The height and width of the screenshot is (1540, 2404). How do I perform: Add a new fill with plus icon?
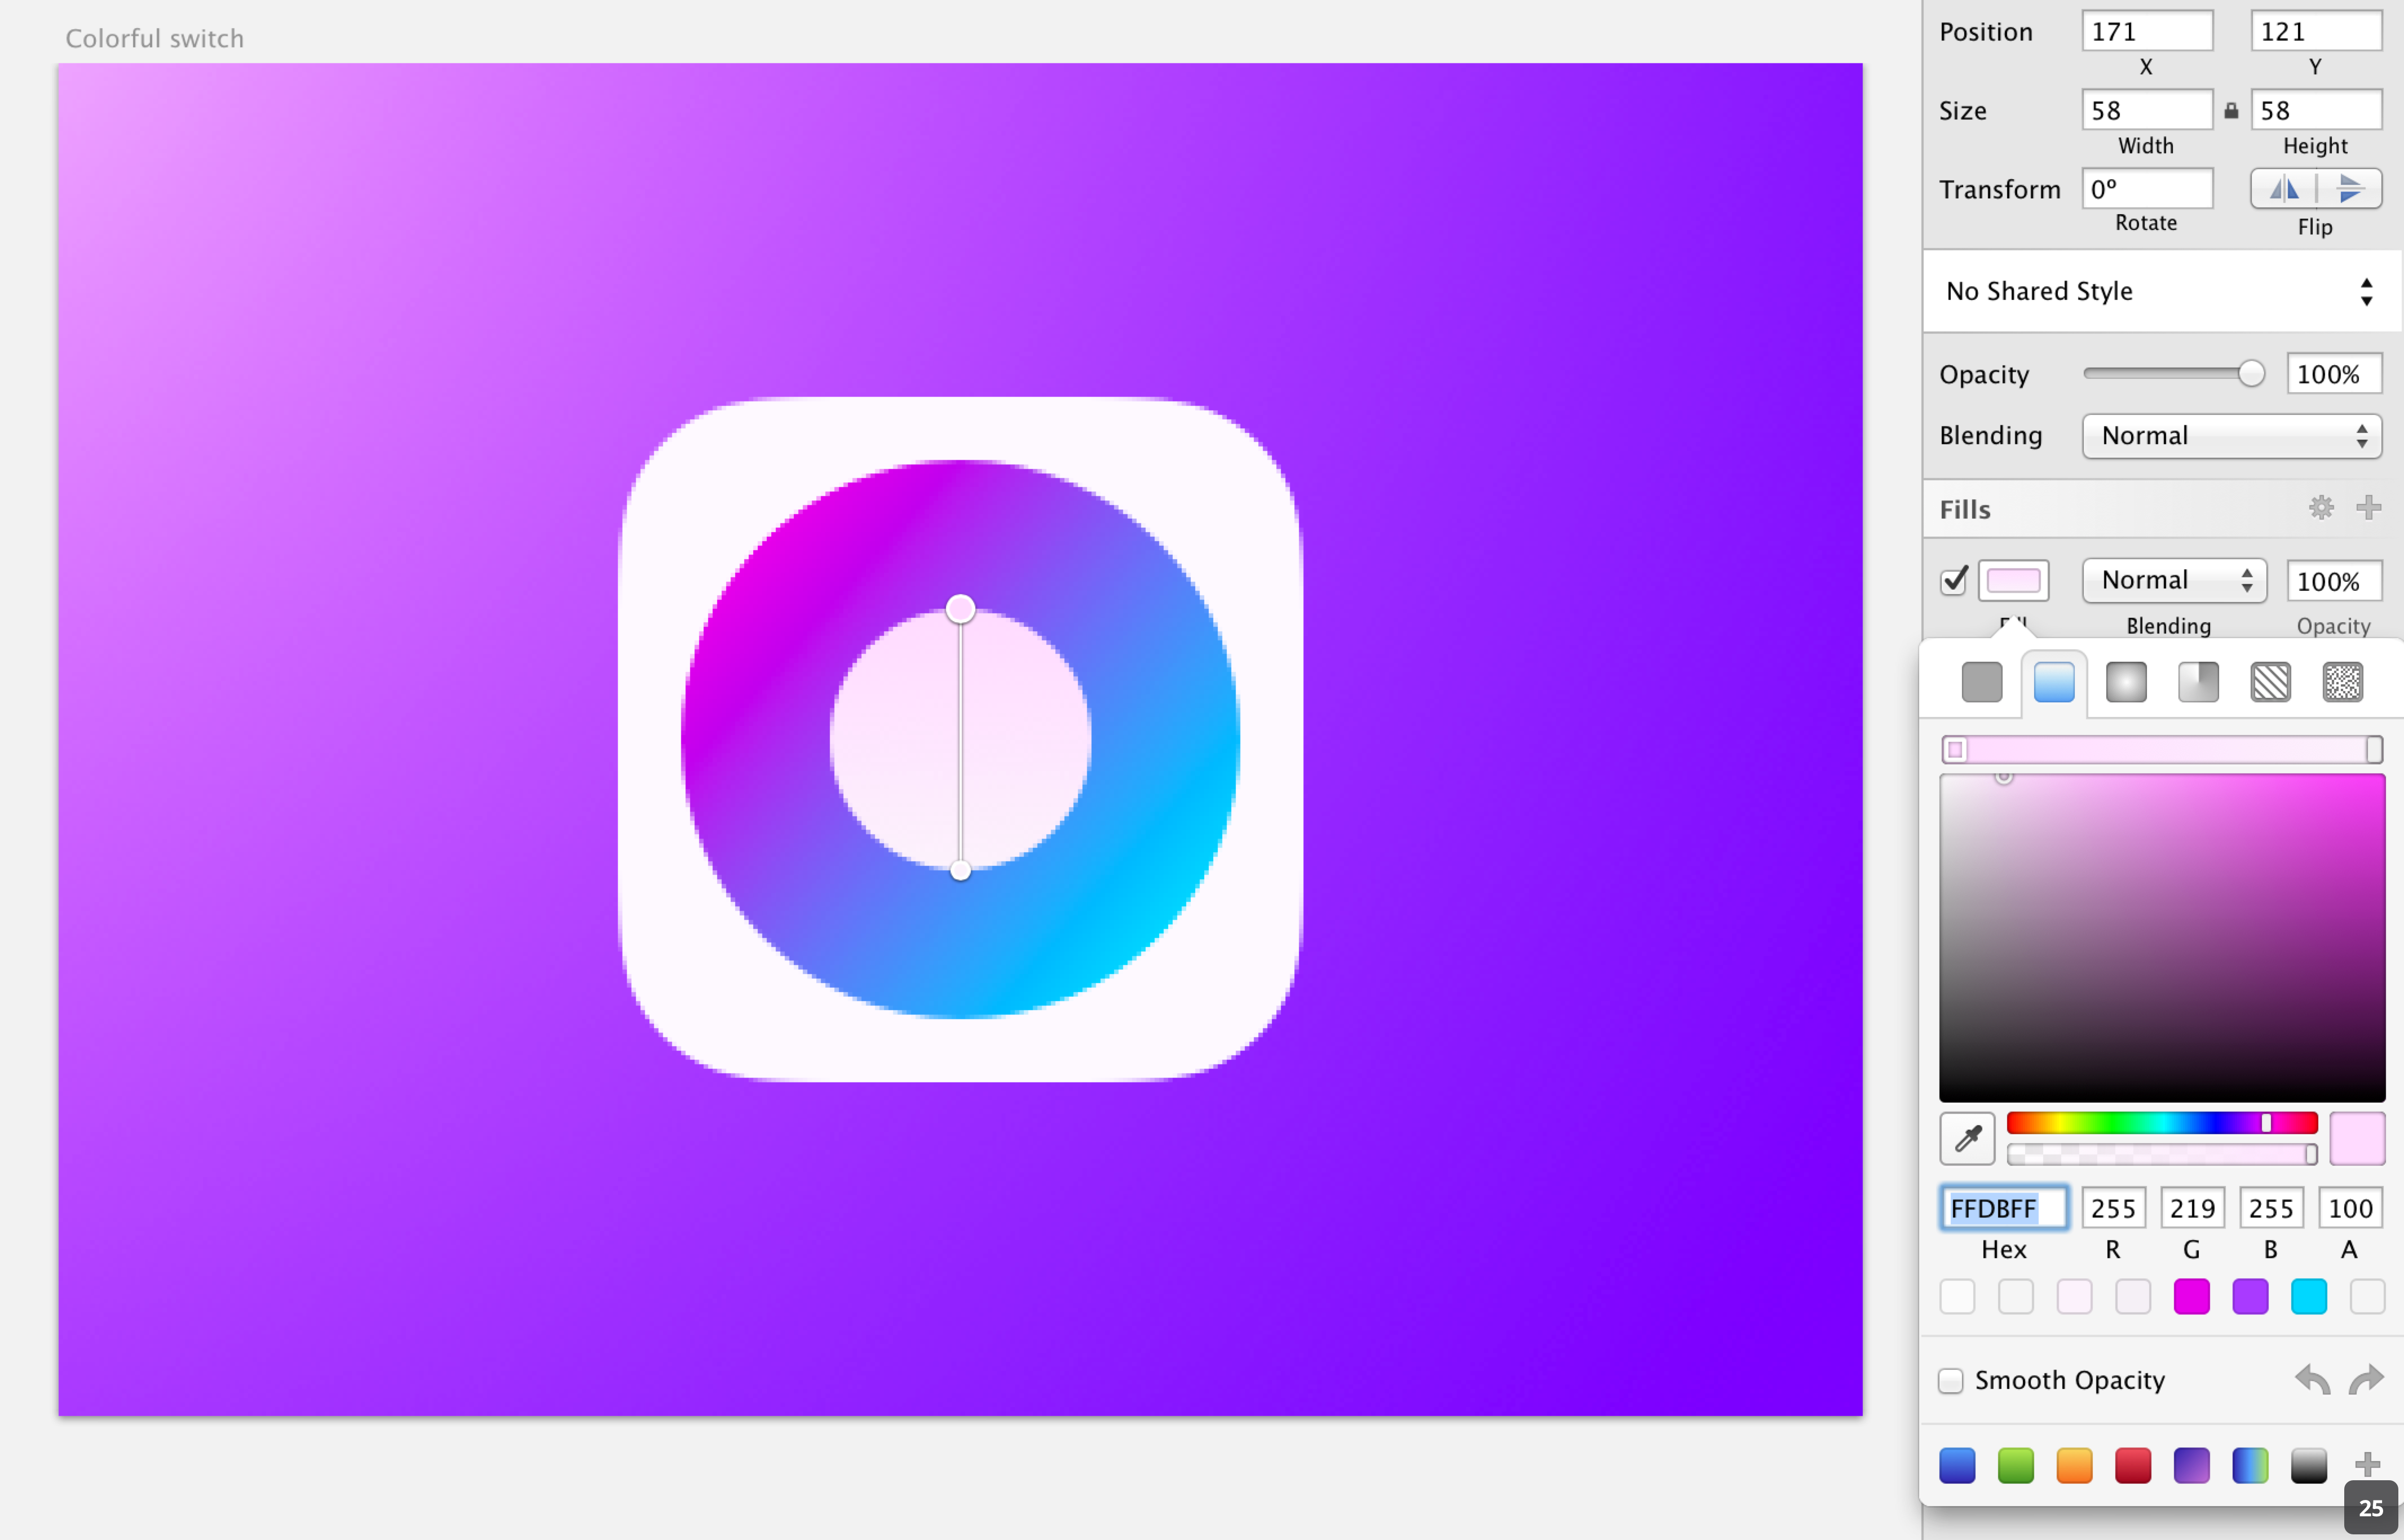point(2368,508)
